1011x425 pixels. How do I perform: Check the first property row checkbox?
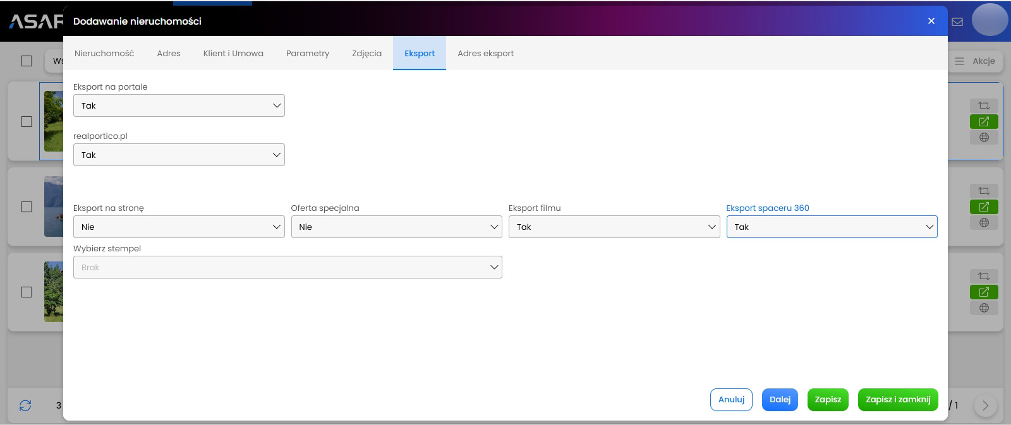(27, 121)
